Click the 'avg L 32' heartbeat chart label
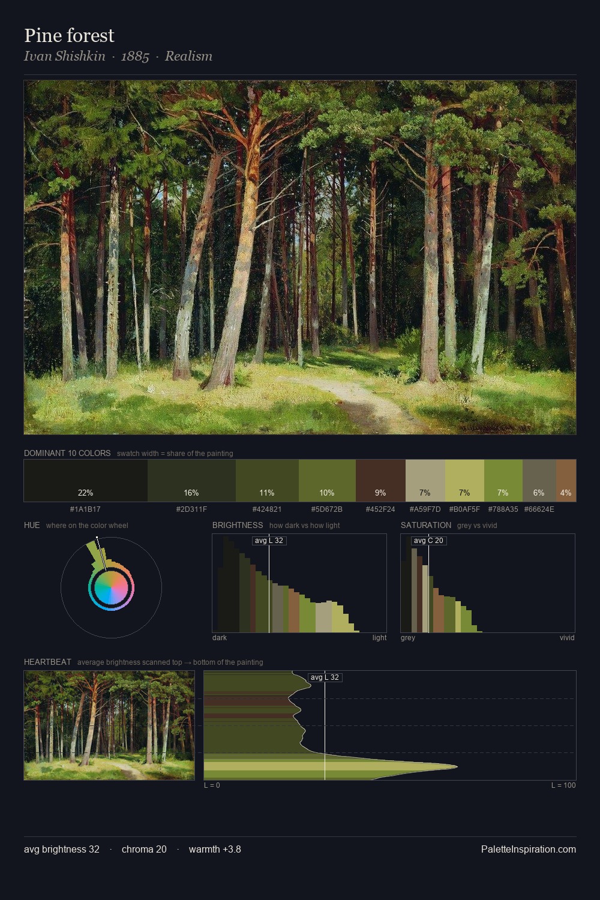The height and width of the screenshot is (900, 600). (x=325, y=677)
